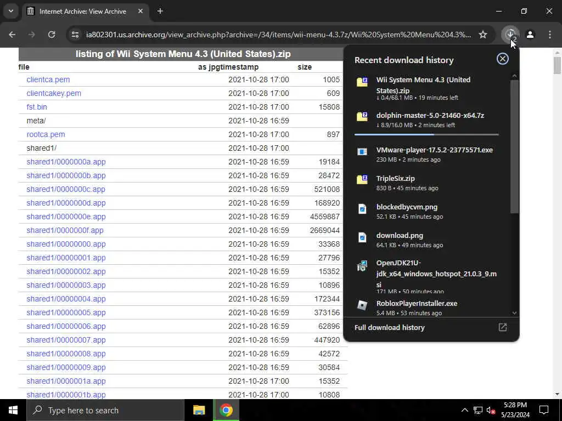Open the fst.bin file link

(37, 107)
